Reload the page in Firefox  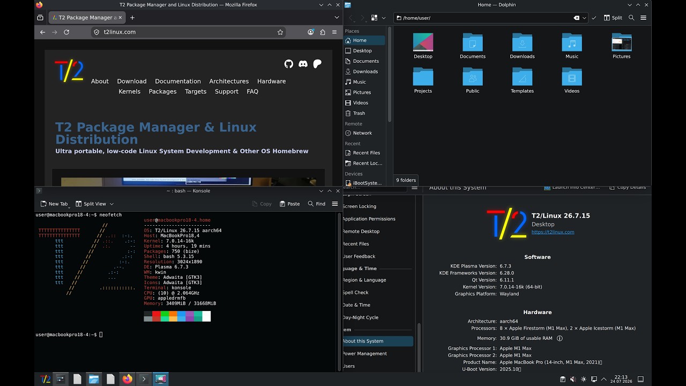(66, 32)
